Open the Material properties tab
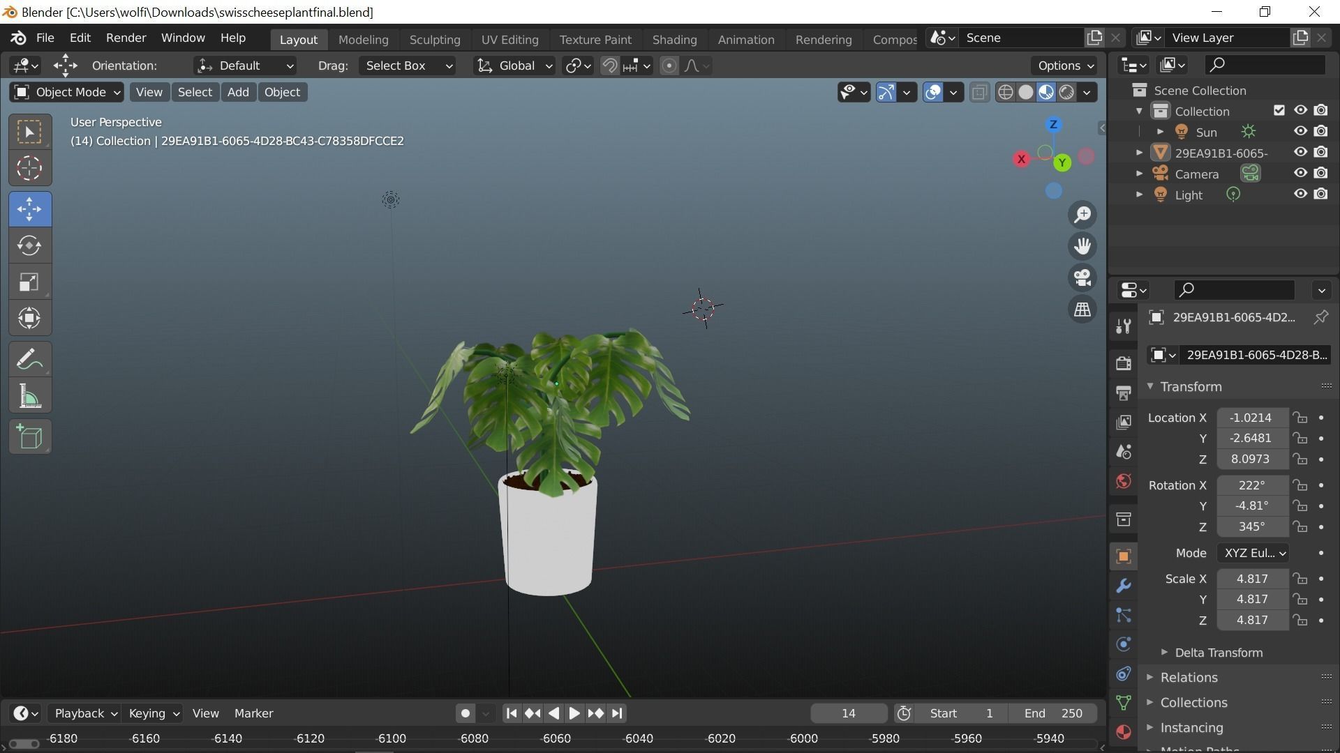The image size is (1340, 753). pos(1123,732)
